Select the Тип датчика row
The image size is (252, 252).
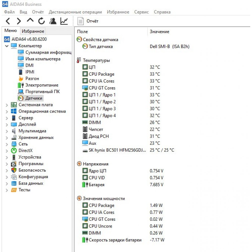tap(136, 47)
